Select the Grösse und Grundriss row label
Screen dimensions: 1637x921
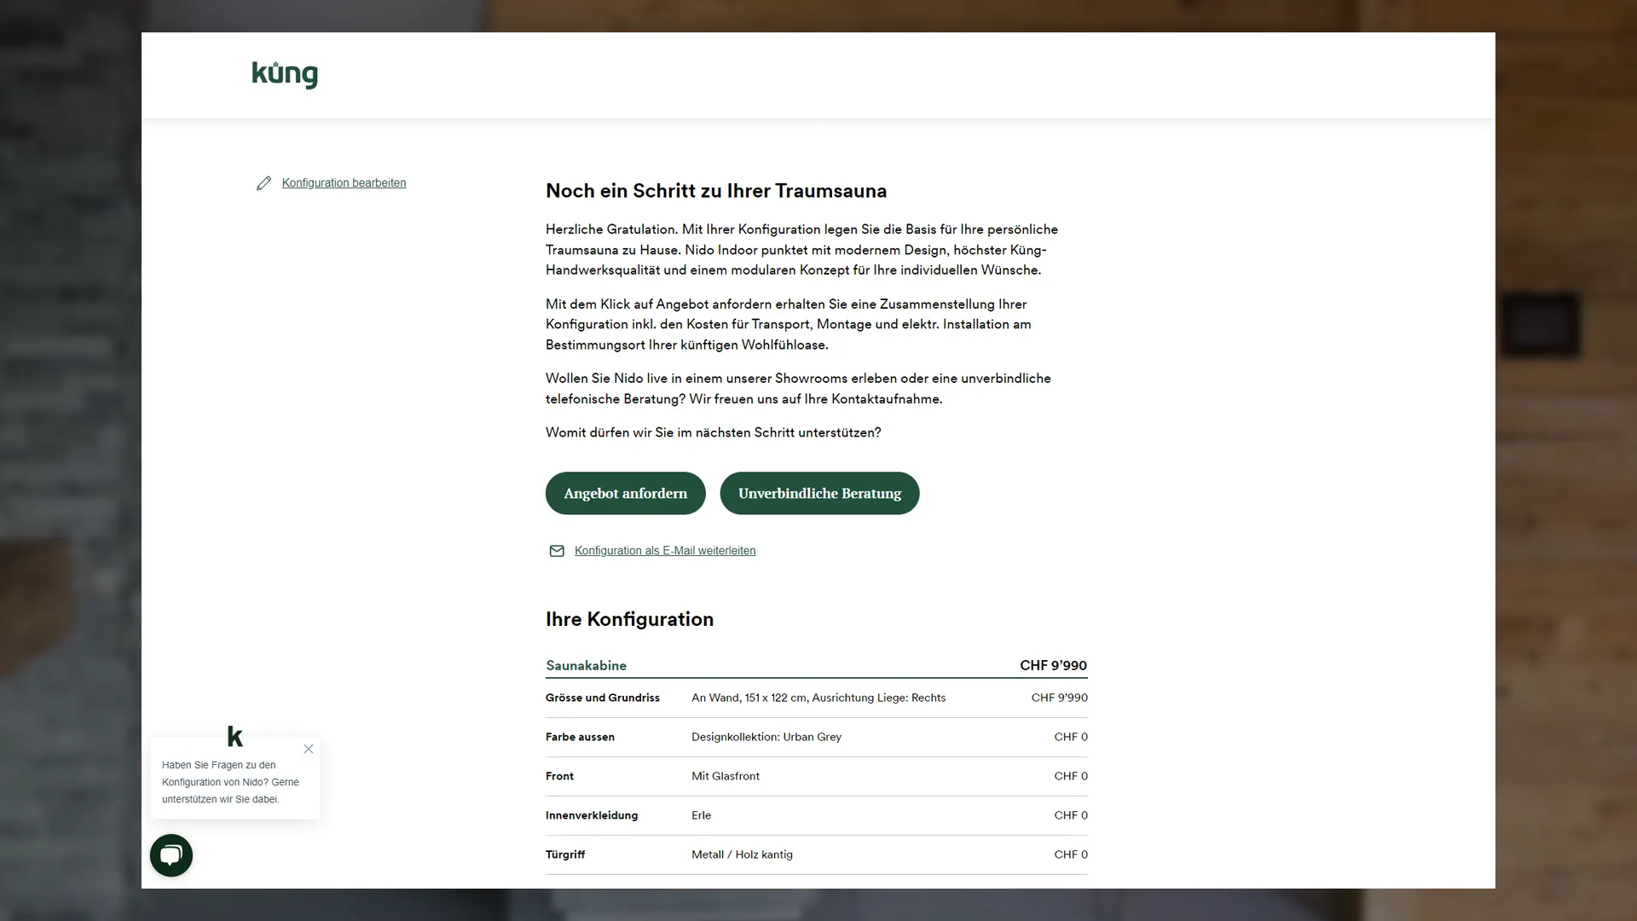click(x=603, y=698)
